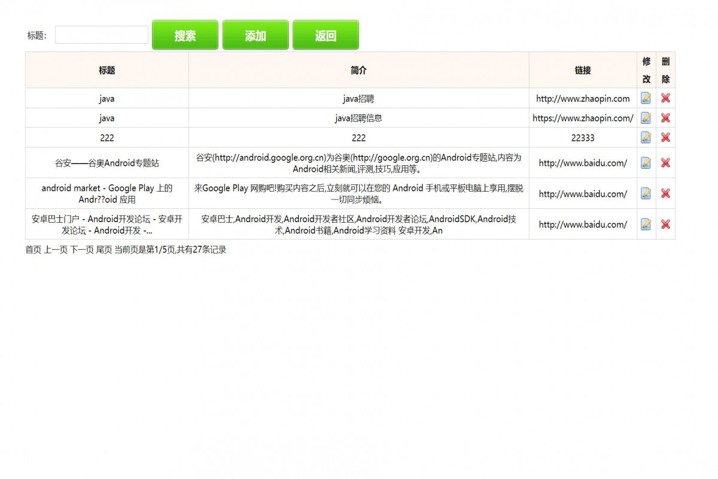Click the 搜索 search button
Viewport: 718px width, 479px height.
[184, 35]
